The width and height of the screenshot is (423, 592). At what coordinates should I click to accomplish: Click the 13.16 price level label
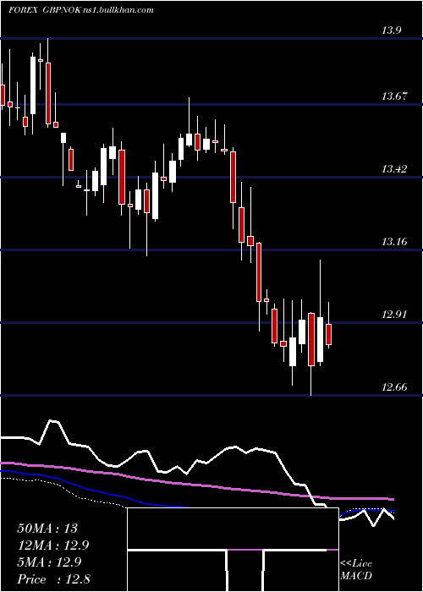pyautogui.click(x=394, y=242)
